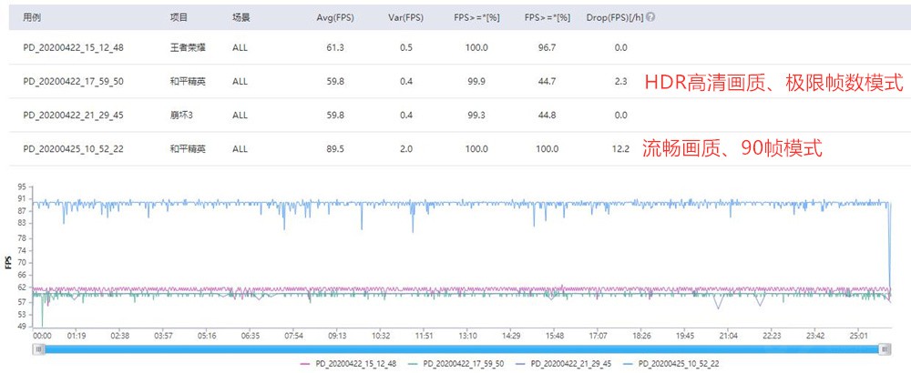Viewport: 911px width, 373px height.
Task: Click 和平精英 in the 17_59_50 row
Action: click(x=188, y=81)
